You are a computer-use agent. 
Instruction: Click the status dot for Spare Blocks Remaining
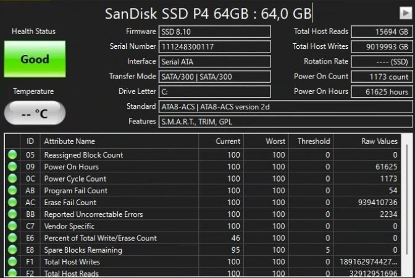[x=12, y=250]
